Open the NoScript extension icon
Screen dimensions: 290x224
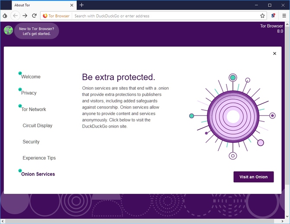pyautogui.click(x=273, y=16)
